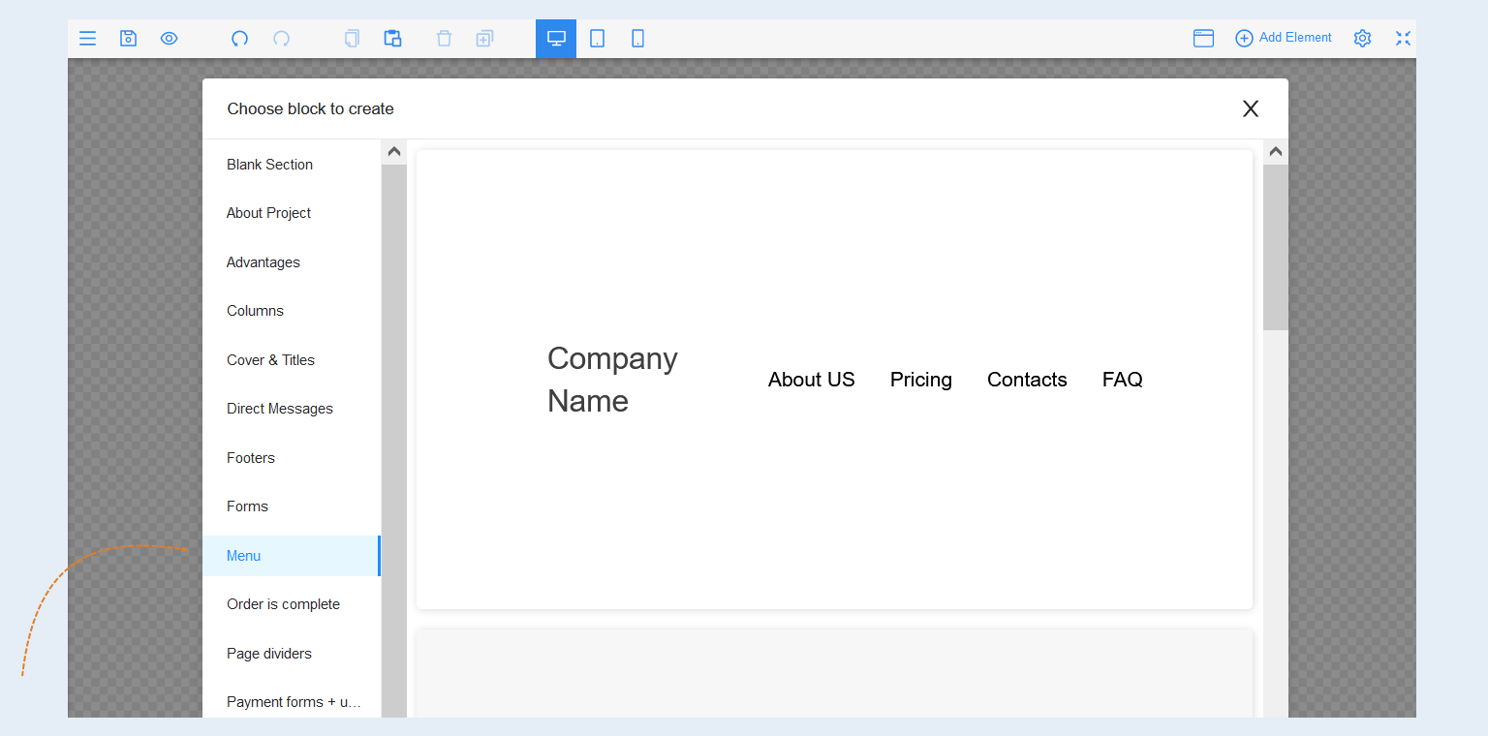Viewport: 1488px width, 736px height.
Task: Close the Choose block to create dialog
Action: pos(1251,108)
